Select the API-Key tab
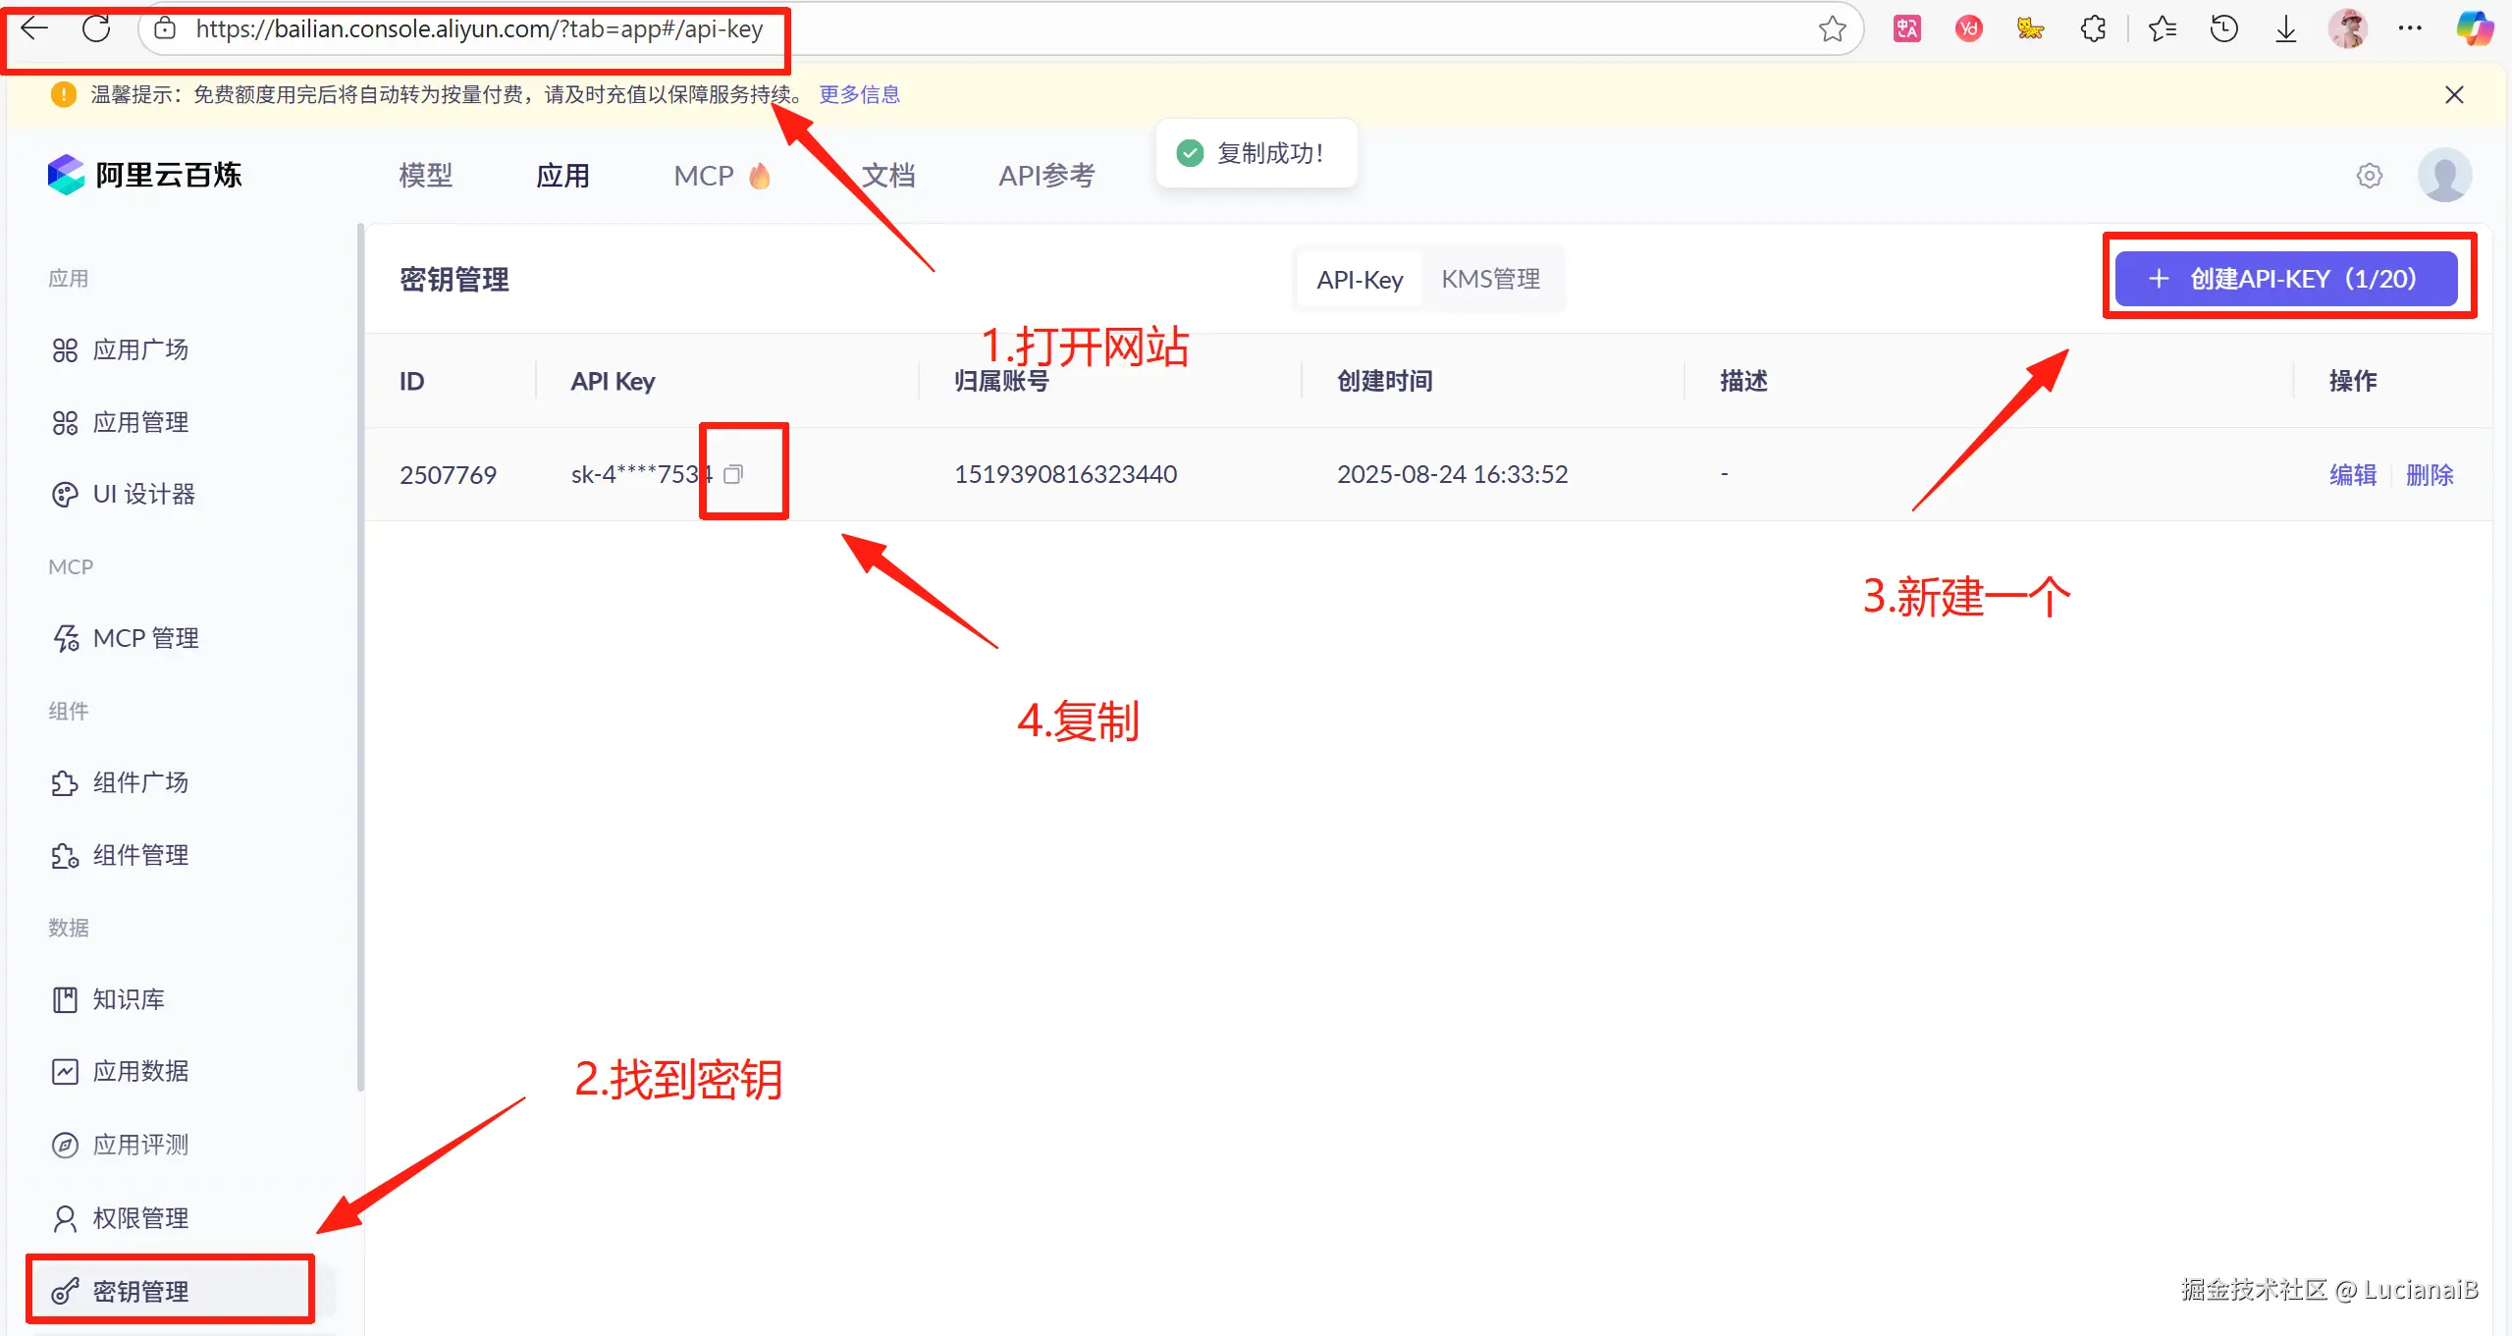This screenshot has width=2512, height=1336. click(x=1360, y=280)
